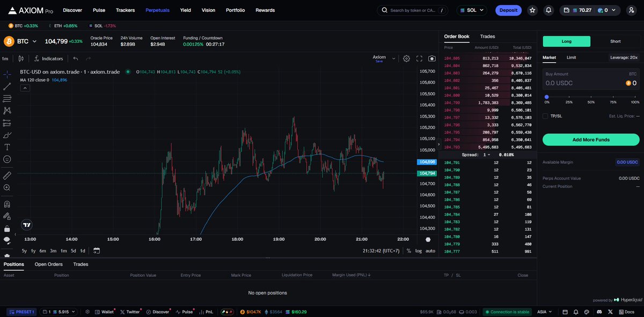Toggle percent scale on chart
644x317 pixels.
tap(409, 250)
